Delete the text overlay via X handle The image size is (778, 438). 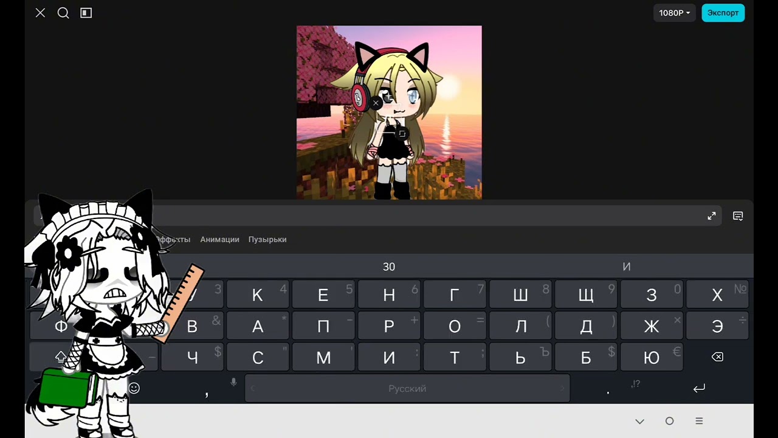(x=376, y=103)
